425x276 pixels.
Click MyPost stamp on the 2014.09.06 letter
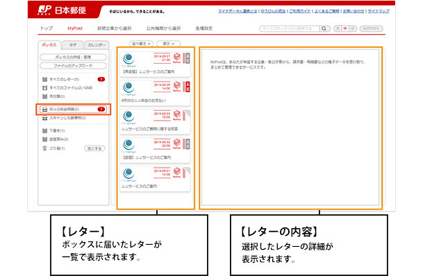tap(176, 87)
